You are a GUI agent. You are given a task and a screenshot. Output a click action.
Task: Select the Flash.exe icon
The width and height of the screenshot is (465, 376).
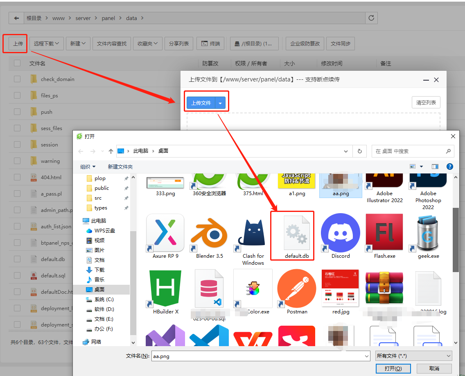(x=384, y=236)
